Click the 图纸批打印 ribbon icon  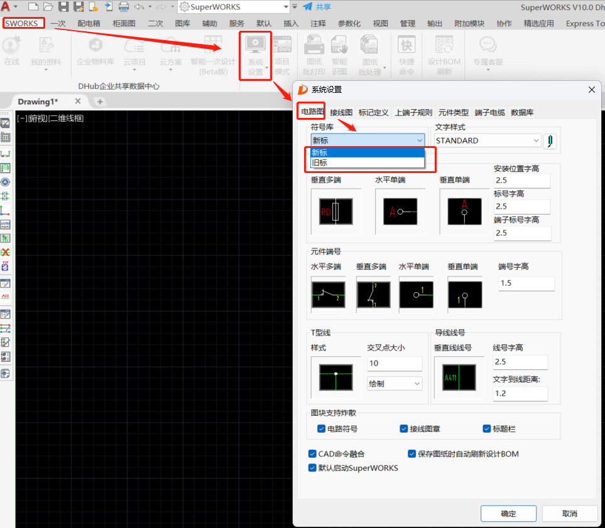pos(314,55)
